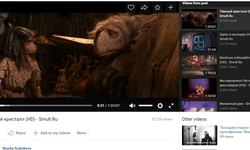Open the Мышиный дом video thumbnail

[199, 106]
